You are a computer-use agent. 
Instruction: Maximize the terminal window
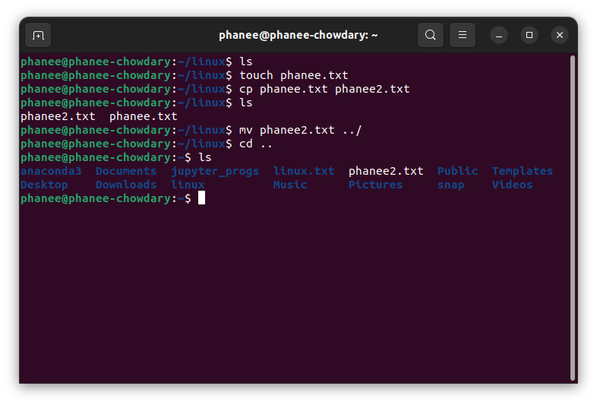pos(529,36)
